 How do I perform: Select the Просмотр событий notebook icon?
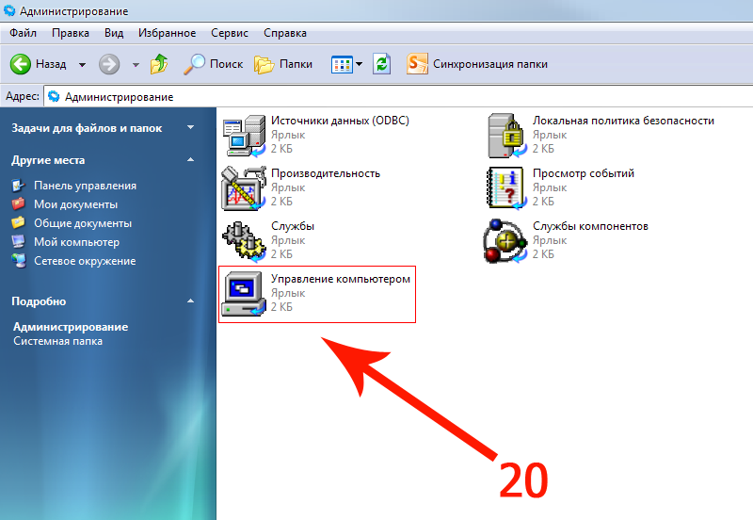[x=506, y=188]
